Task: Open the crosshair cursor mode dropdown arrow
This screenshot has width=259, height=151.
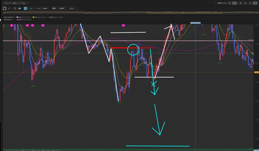Action: pos(237,3)
